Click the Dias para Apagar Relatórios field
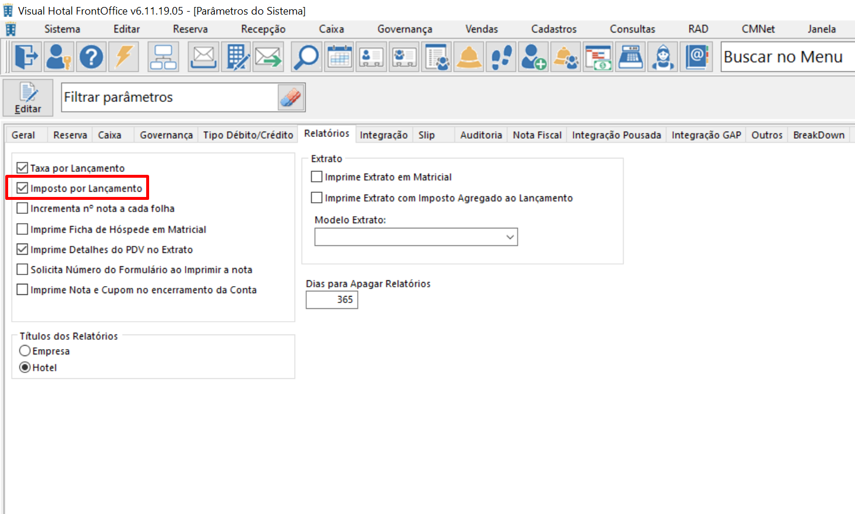This screenshot has width=855, height=514. tap(332, 300)
